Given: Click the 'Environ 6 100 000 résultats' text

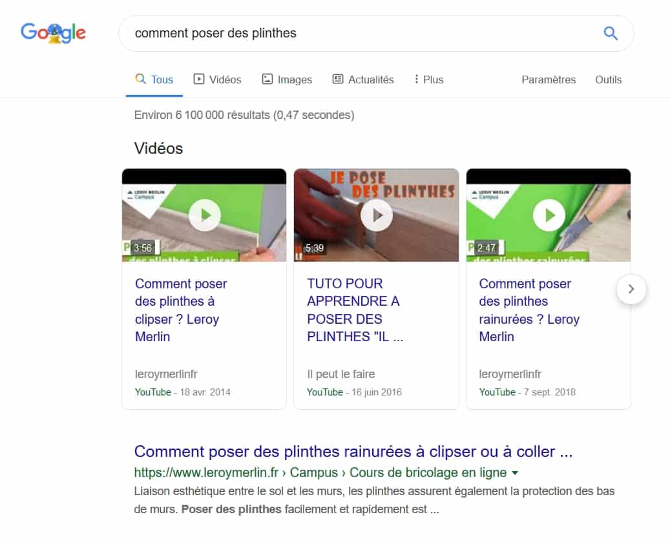Looking at the screenshot, I should coord(244,115).
